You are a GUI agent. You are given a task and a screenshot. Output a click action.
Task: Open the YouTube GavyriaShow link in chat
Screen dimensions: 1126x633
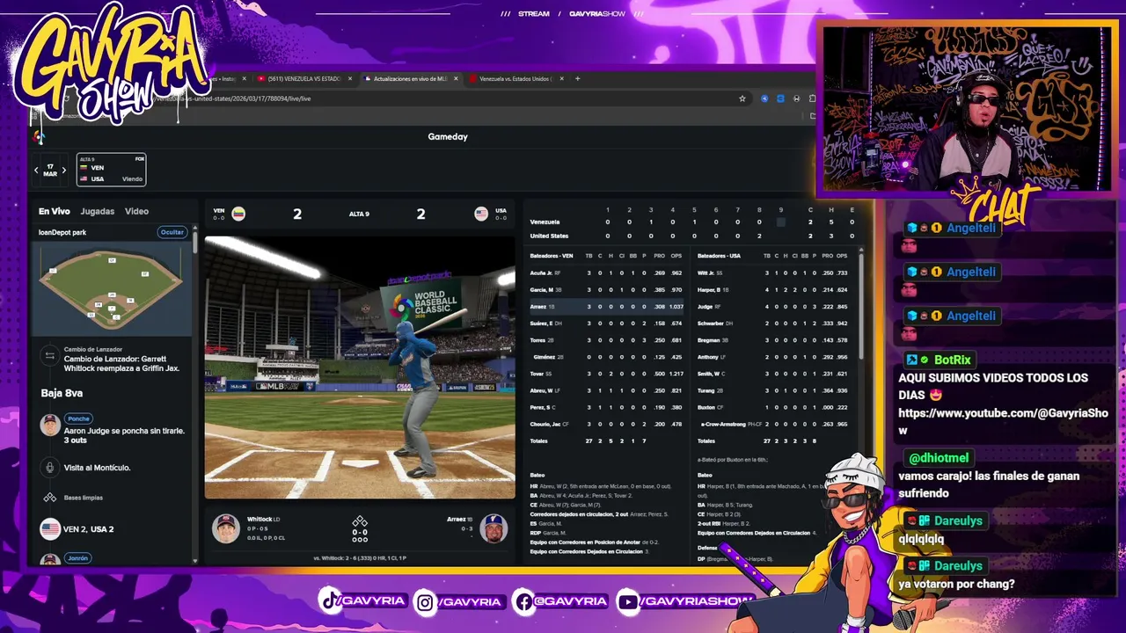(1003, 421)
